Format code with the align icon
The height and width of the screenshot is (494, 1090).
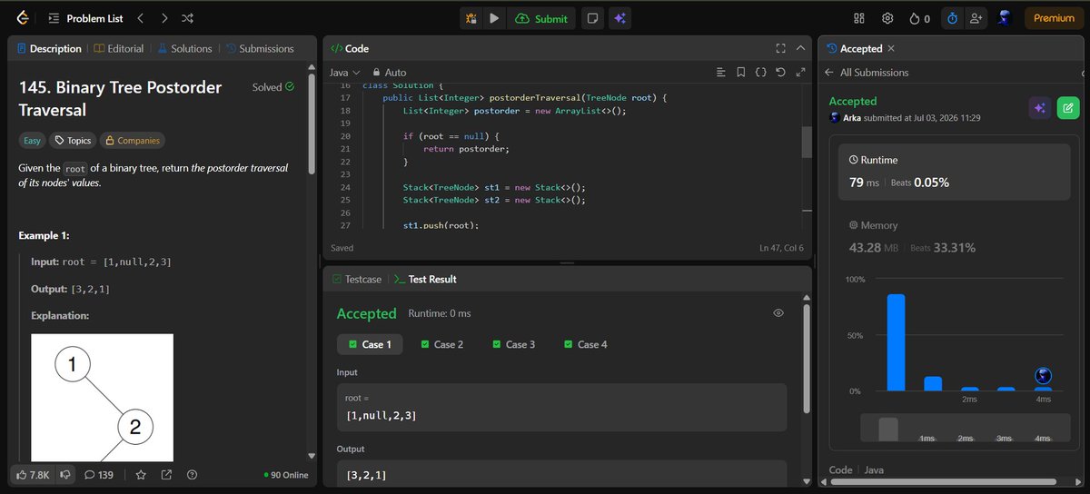click(x=720, y=73)
